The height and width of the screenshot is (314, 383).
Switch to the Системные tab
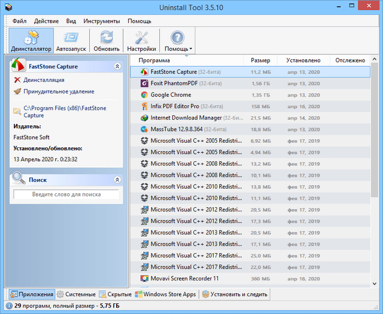click(77, 294)
